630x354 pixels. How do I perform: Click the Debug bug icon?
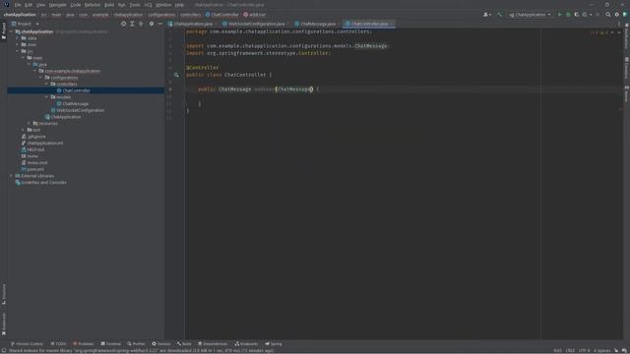(568, 15)
